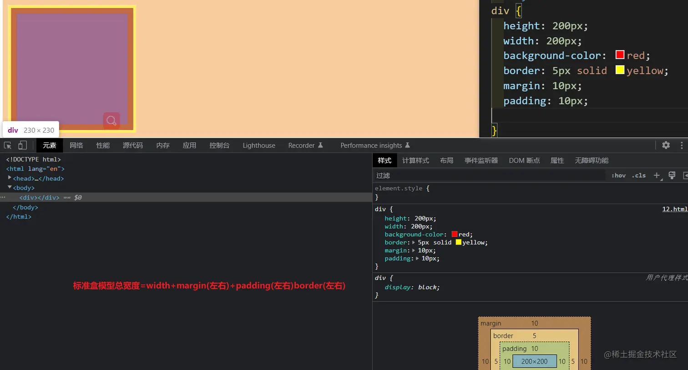Open the 性能 tab
Screen dimensions: 688x370
[103, 145]
